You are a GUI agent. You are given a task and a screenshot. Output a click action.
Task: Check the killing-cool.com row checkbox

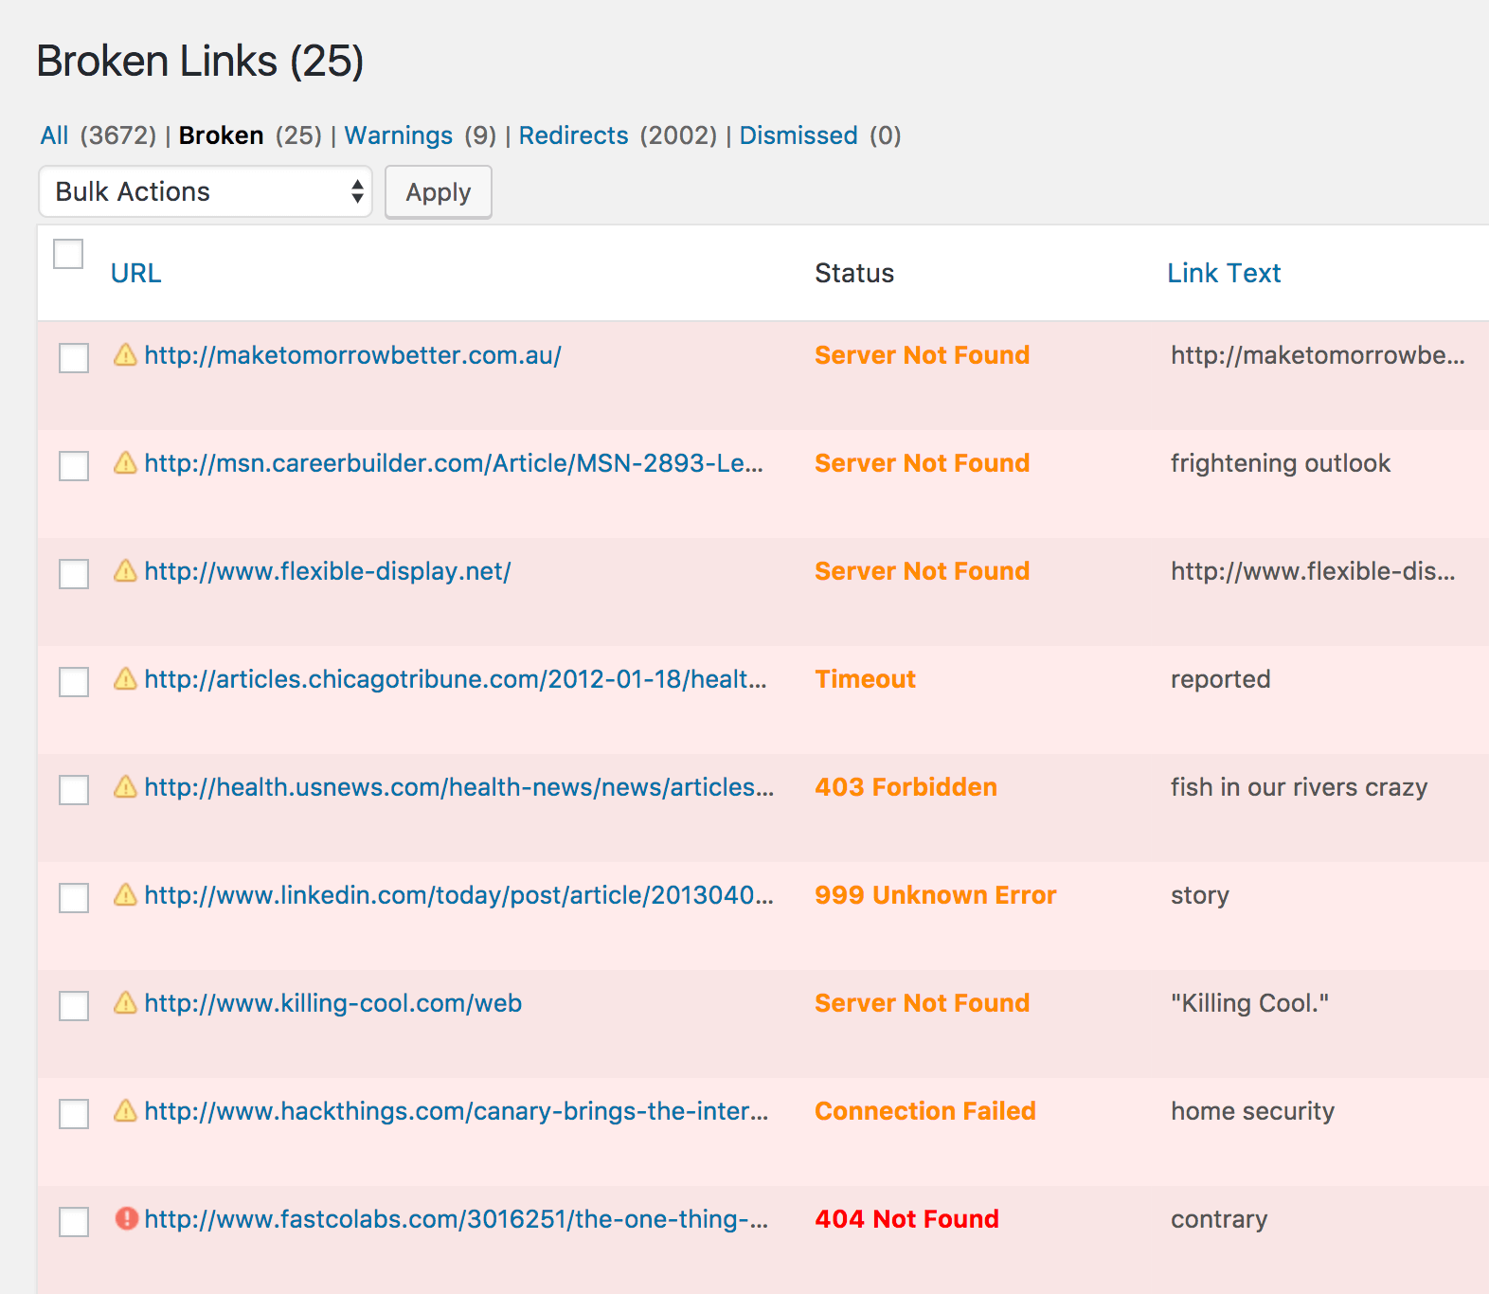click(x=74, y=1006)
